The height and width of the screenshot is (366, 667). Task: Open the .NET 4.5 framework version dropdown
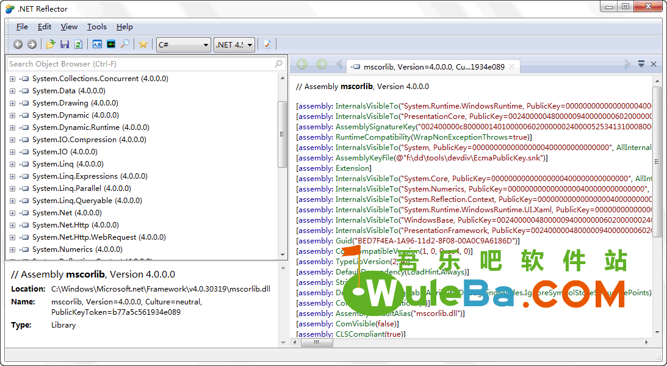click(234, 45)
